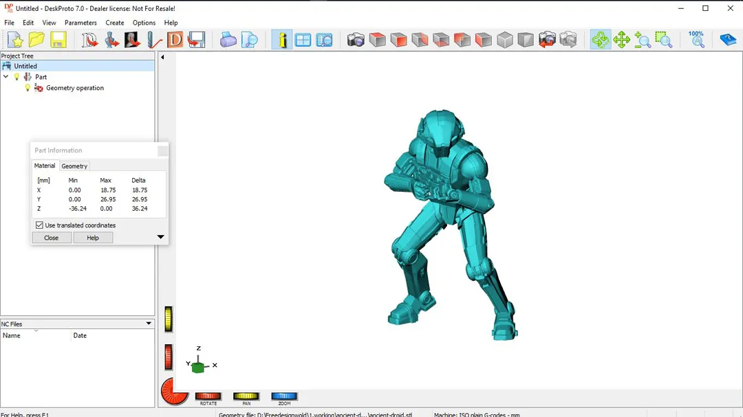Toggle the Part Information 'i' icon

(282, 40)
